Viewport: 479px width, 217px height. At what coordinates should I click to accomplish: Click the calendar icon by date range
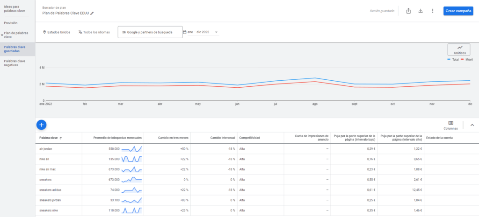tap(184, 32)
